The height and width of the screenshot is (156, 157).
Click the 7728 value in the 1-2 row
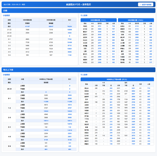pos(27,42)
